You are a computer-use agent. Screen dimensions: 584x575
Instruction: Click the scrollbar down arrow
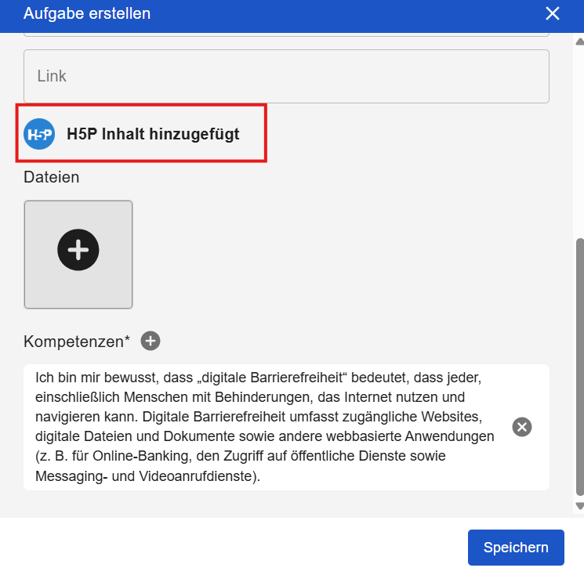[x=579, y=506]
